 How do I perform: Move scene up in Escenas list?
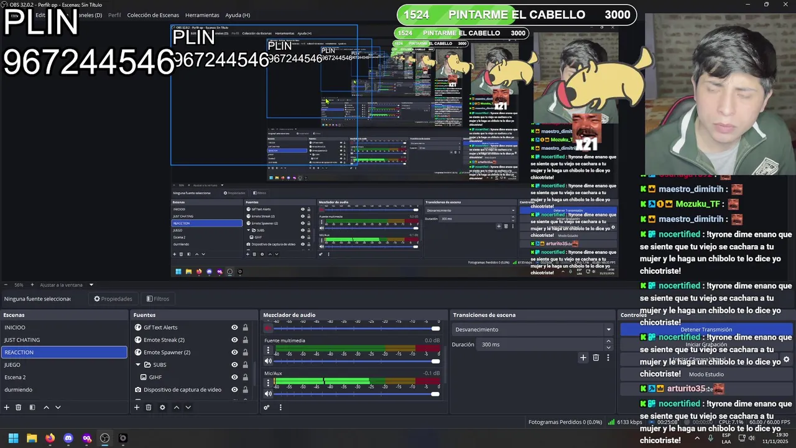click(46, 408)
